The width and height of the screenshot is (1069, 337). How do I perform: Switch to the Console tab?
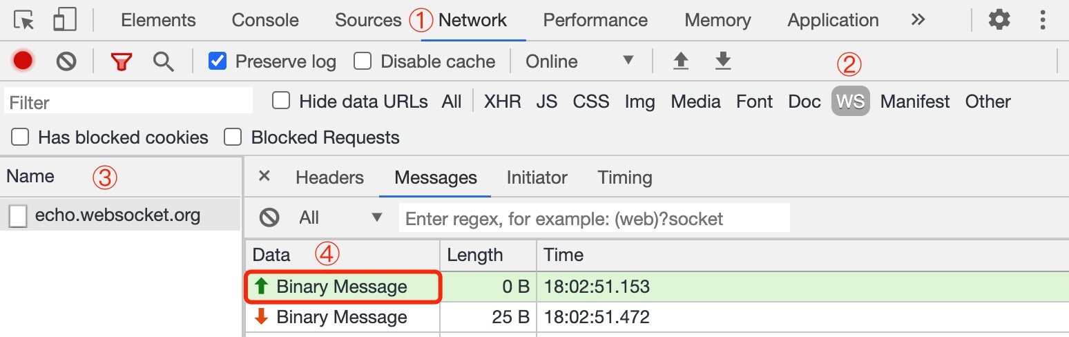[x=265, y=21]
